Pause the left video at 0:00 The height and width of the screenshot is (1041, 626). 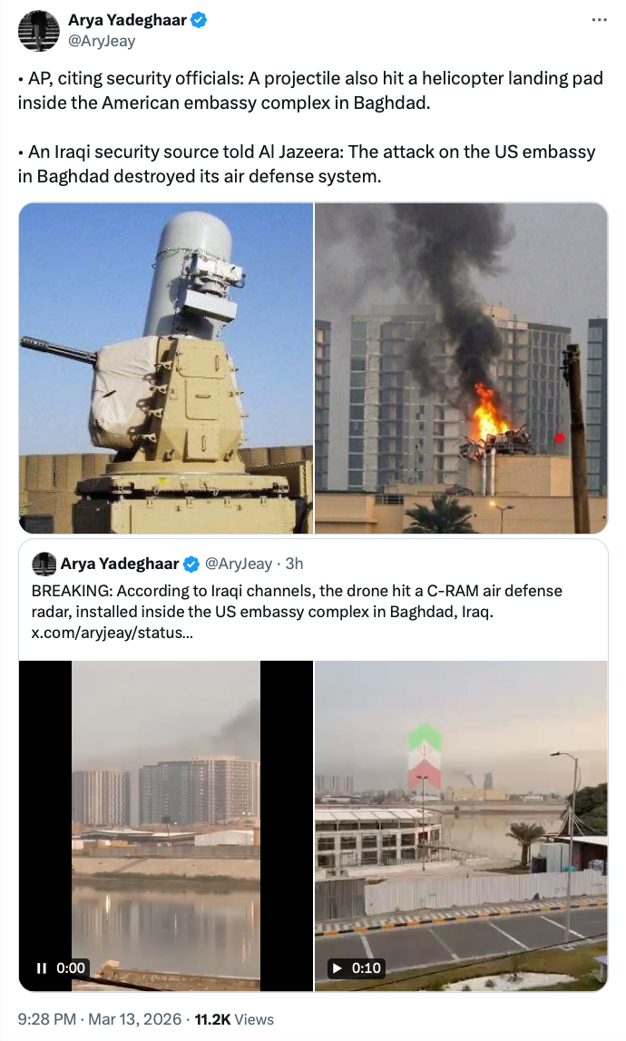42,968
